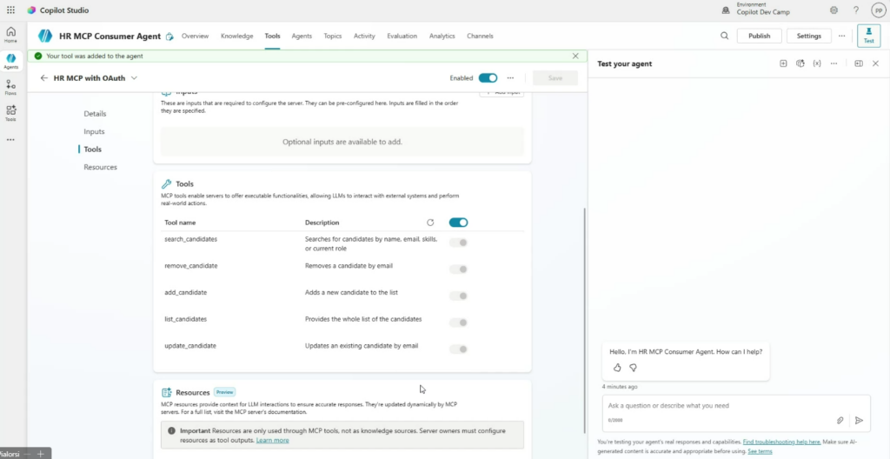
Task: Send the chat message
Action: tap(859, 421)
